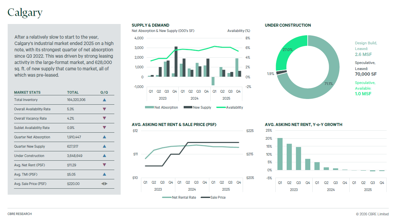Click the Q4 2025 Net Absorption bar
Viewport: 399px width, 221px height.
[237, 67]
